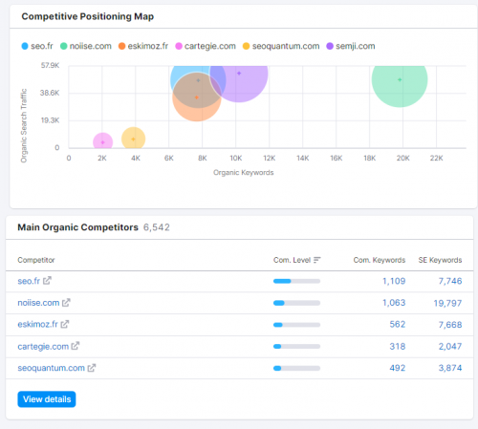Screen dimensions: 478x429
Task: Click SE keywords value 7,668
Action: coord(450,325)
